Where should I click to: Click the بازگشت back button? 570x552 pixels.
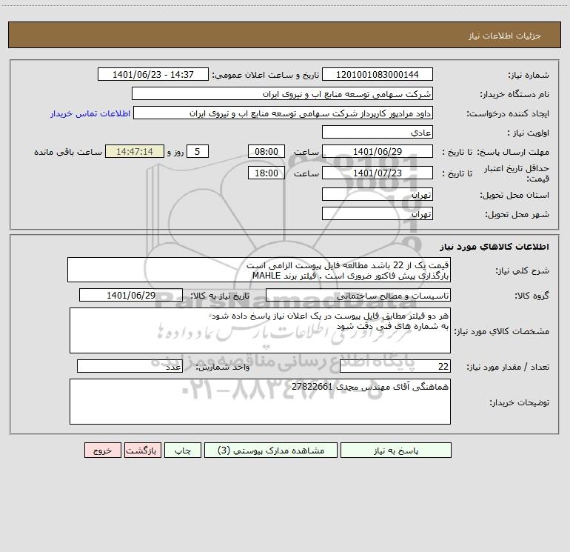(x=142, y=450)
